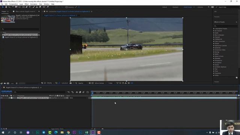Open the Quarter resolution dropdown

click(83, 83)
